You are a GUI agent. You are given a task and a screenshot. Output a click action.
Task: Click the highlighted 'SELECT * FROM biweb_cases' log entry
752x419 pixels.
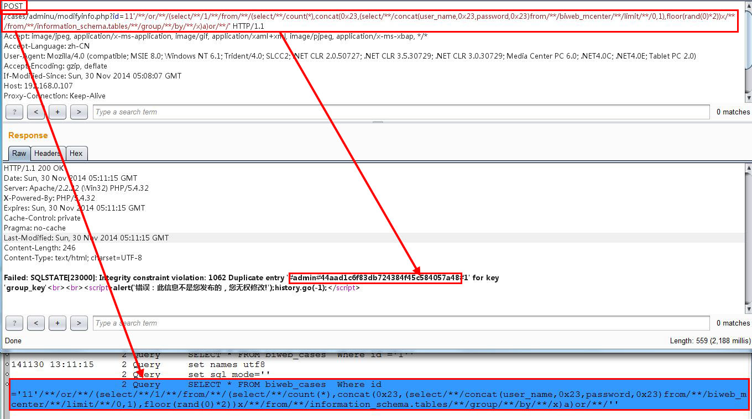(x=379, y=395)
